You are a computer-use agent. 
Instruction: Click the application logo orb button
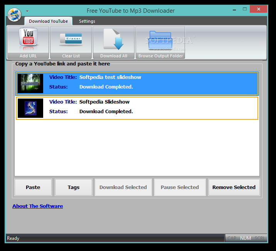pos(14,15)
